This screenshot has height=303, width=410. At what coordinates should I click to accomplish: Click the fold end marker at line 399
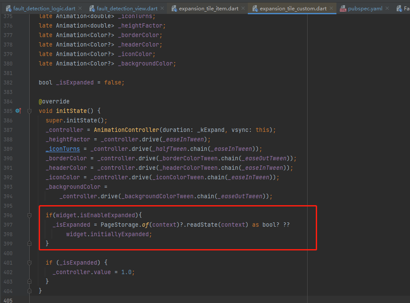click(x=30, y=244)
